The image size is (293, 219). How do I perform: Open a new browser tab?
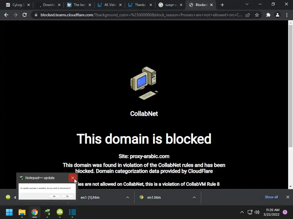click(x=222, y=5)
